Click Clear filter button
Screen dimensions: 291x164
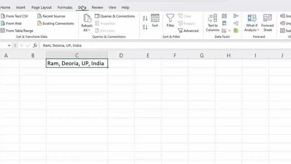[185, 16]
